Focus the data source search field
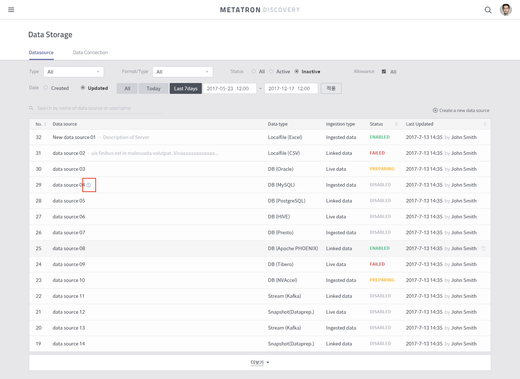Screen dimensions: 520x379 pos(96,108)
